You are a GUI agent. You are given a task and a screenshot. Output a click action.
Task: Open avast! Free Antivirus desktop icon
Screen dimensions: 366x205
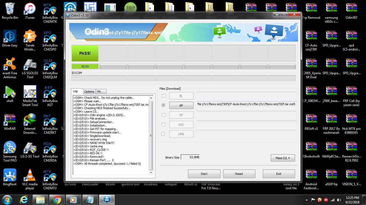pos(10,68)
